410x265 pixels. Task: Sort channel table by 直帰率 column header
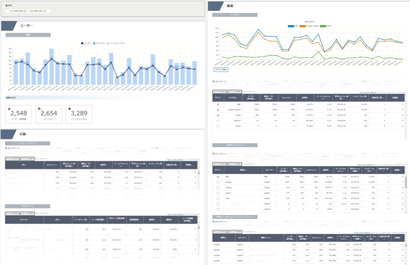click(x=305, y=97)
